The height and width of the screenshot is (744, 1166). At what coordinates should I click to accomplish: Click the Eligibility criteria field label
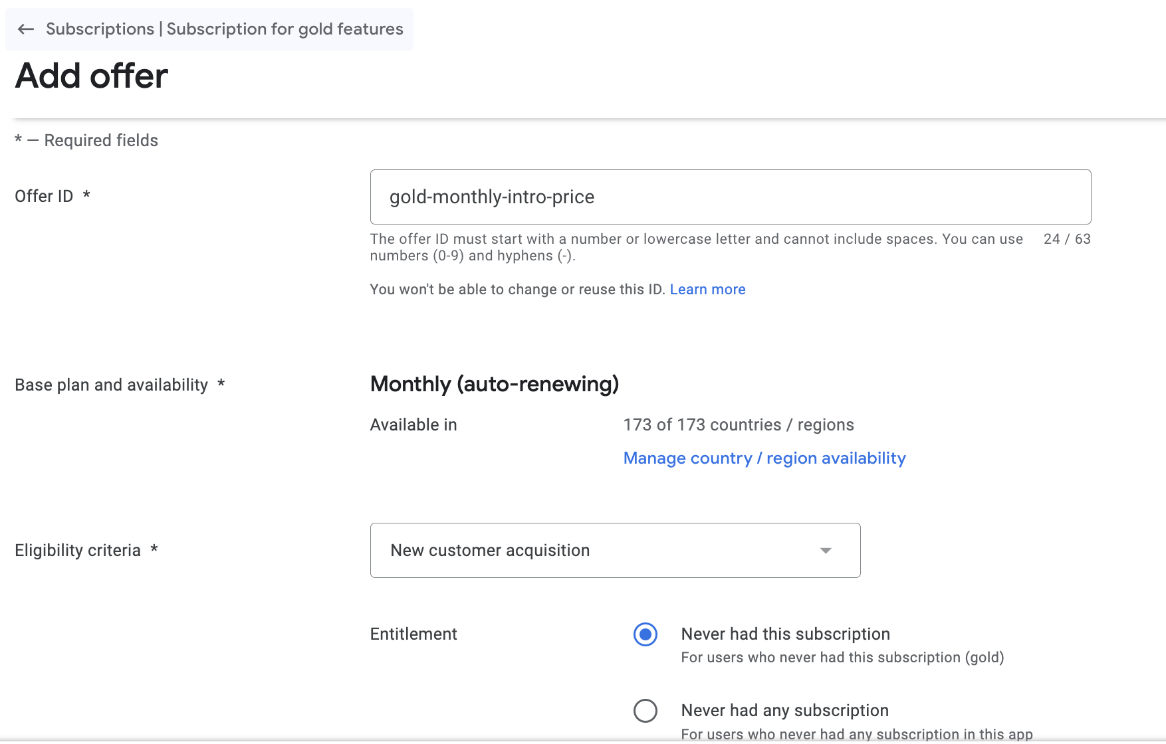tap(78, 551)
